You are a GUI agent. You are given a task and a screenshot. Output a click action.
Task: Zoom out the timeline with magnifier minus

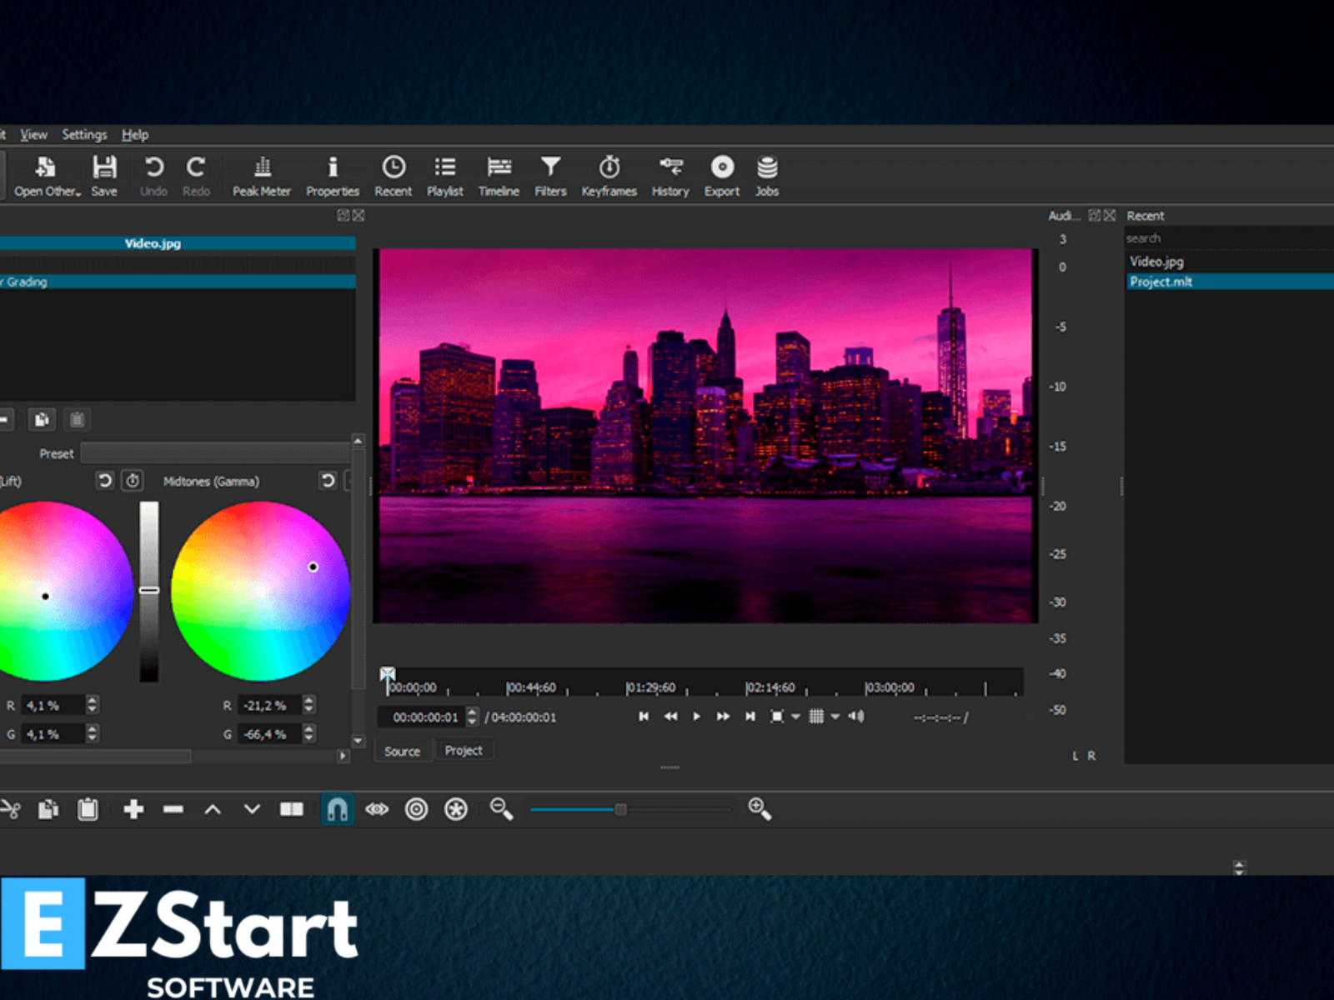click(x=501, y=809)
